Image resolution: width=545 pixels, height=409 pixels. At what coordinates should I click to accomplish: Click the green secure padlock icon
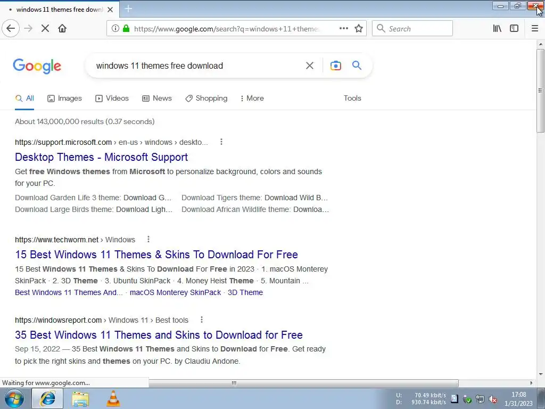point(126,29)
